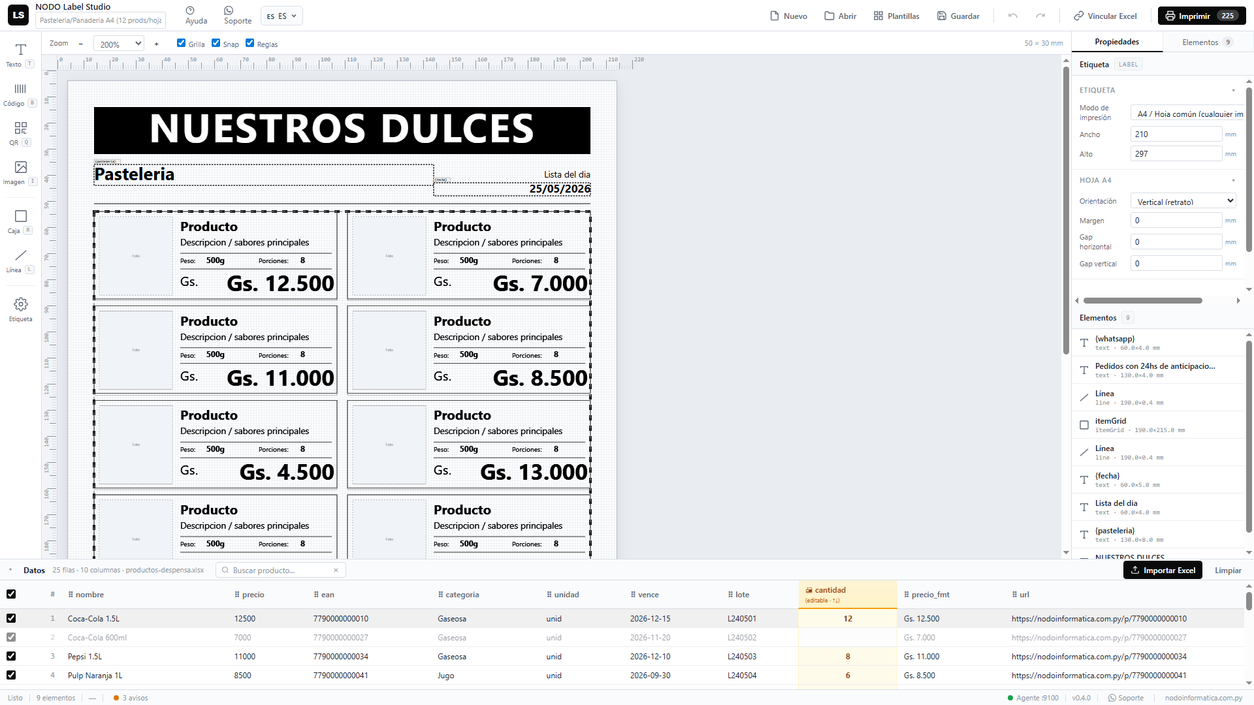Click canvas vertical scrollbar
1254x705 pixels.
click(x=1066, y=209)
